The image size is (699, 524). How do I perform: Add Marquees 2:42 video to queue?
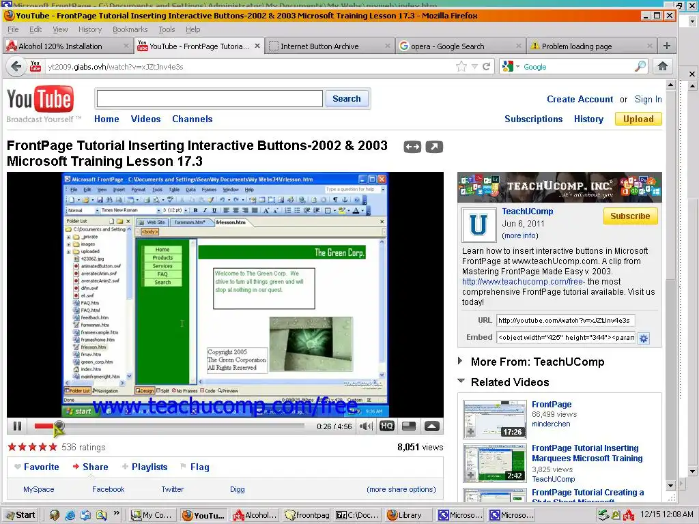[x=470, y=476]
